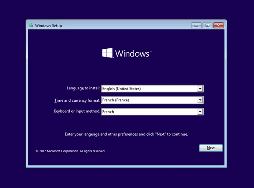Screen dimensions: 254x188
Task: Click the 2017 Microsoft Corporation copyright text
Action: tap(70, 151)
